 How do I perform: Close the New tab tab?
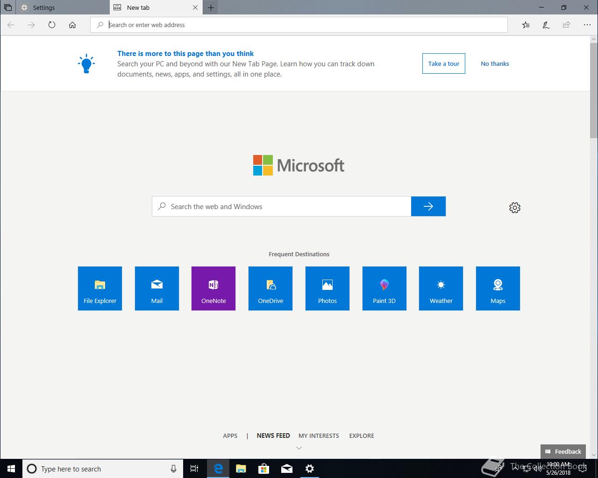[195, 7]
